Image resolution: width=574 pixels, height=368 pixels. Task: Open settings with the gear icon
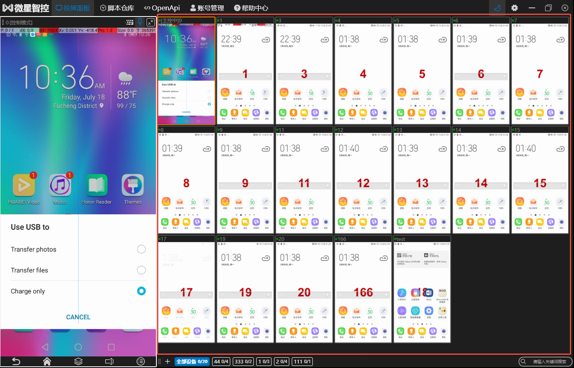click(515, 8)
